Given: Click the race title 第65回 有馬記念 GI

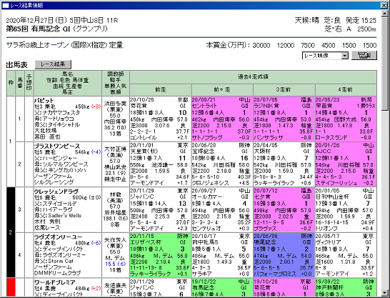Looking at the screenshot, I should (x=38, y=29).
